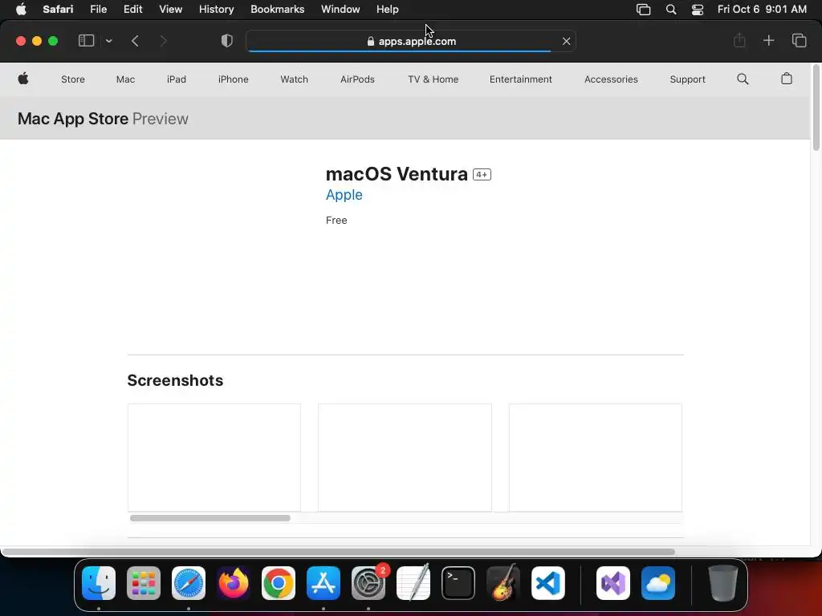The image size is (822, 616).
Task: Click the 4+ age rating badge
Action: pos(482,174)
